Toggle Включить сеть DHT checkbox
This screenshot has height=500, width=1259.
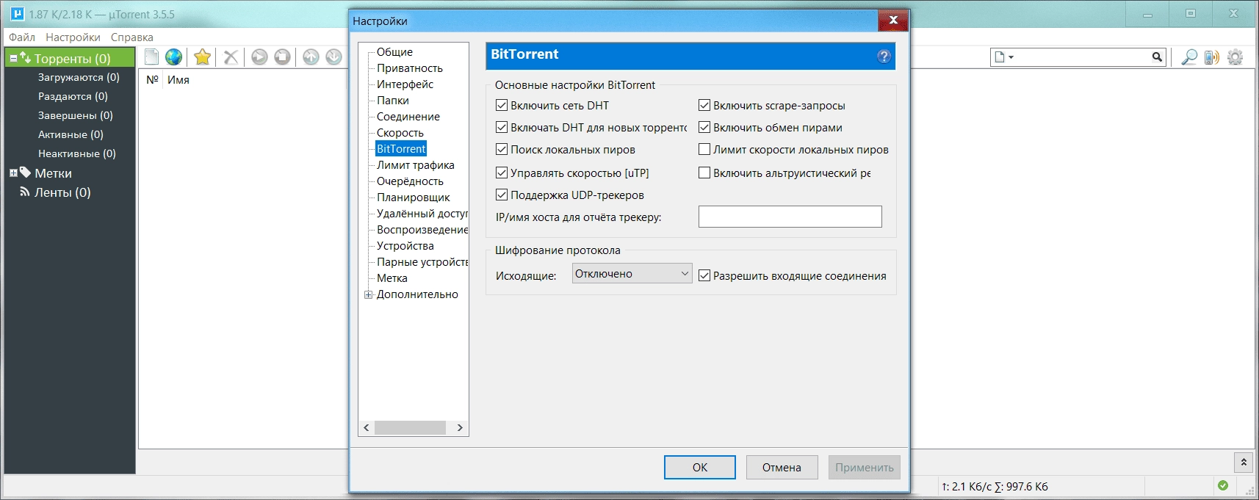(x=502, y=105)
